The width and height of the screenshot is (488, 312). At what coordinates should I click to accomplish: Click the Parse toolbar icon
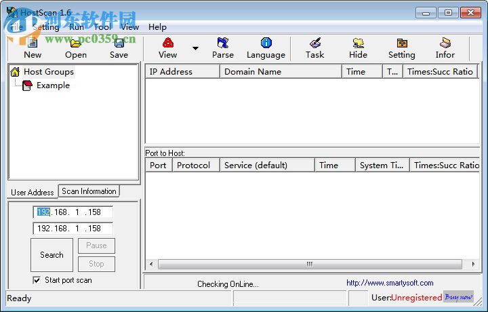[x=223, y=43]
